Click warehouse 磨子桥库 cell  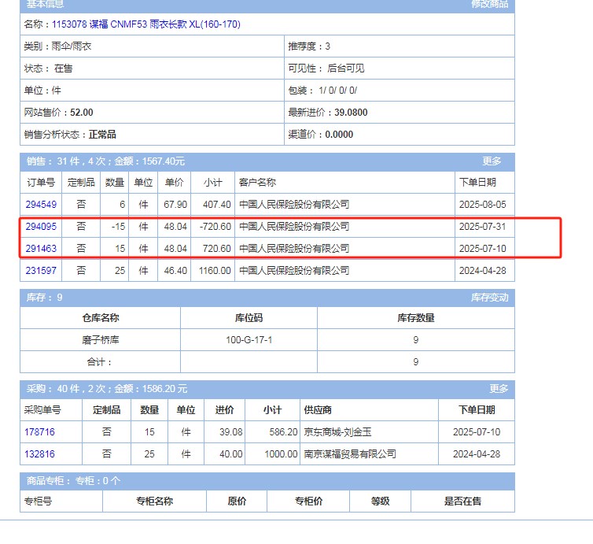[x=100, y=340]
